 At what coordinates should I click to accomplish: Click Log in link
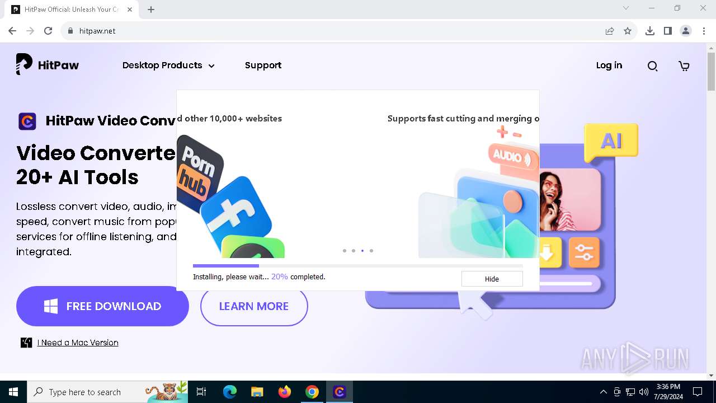[x=609, y=65]
